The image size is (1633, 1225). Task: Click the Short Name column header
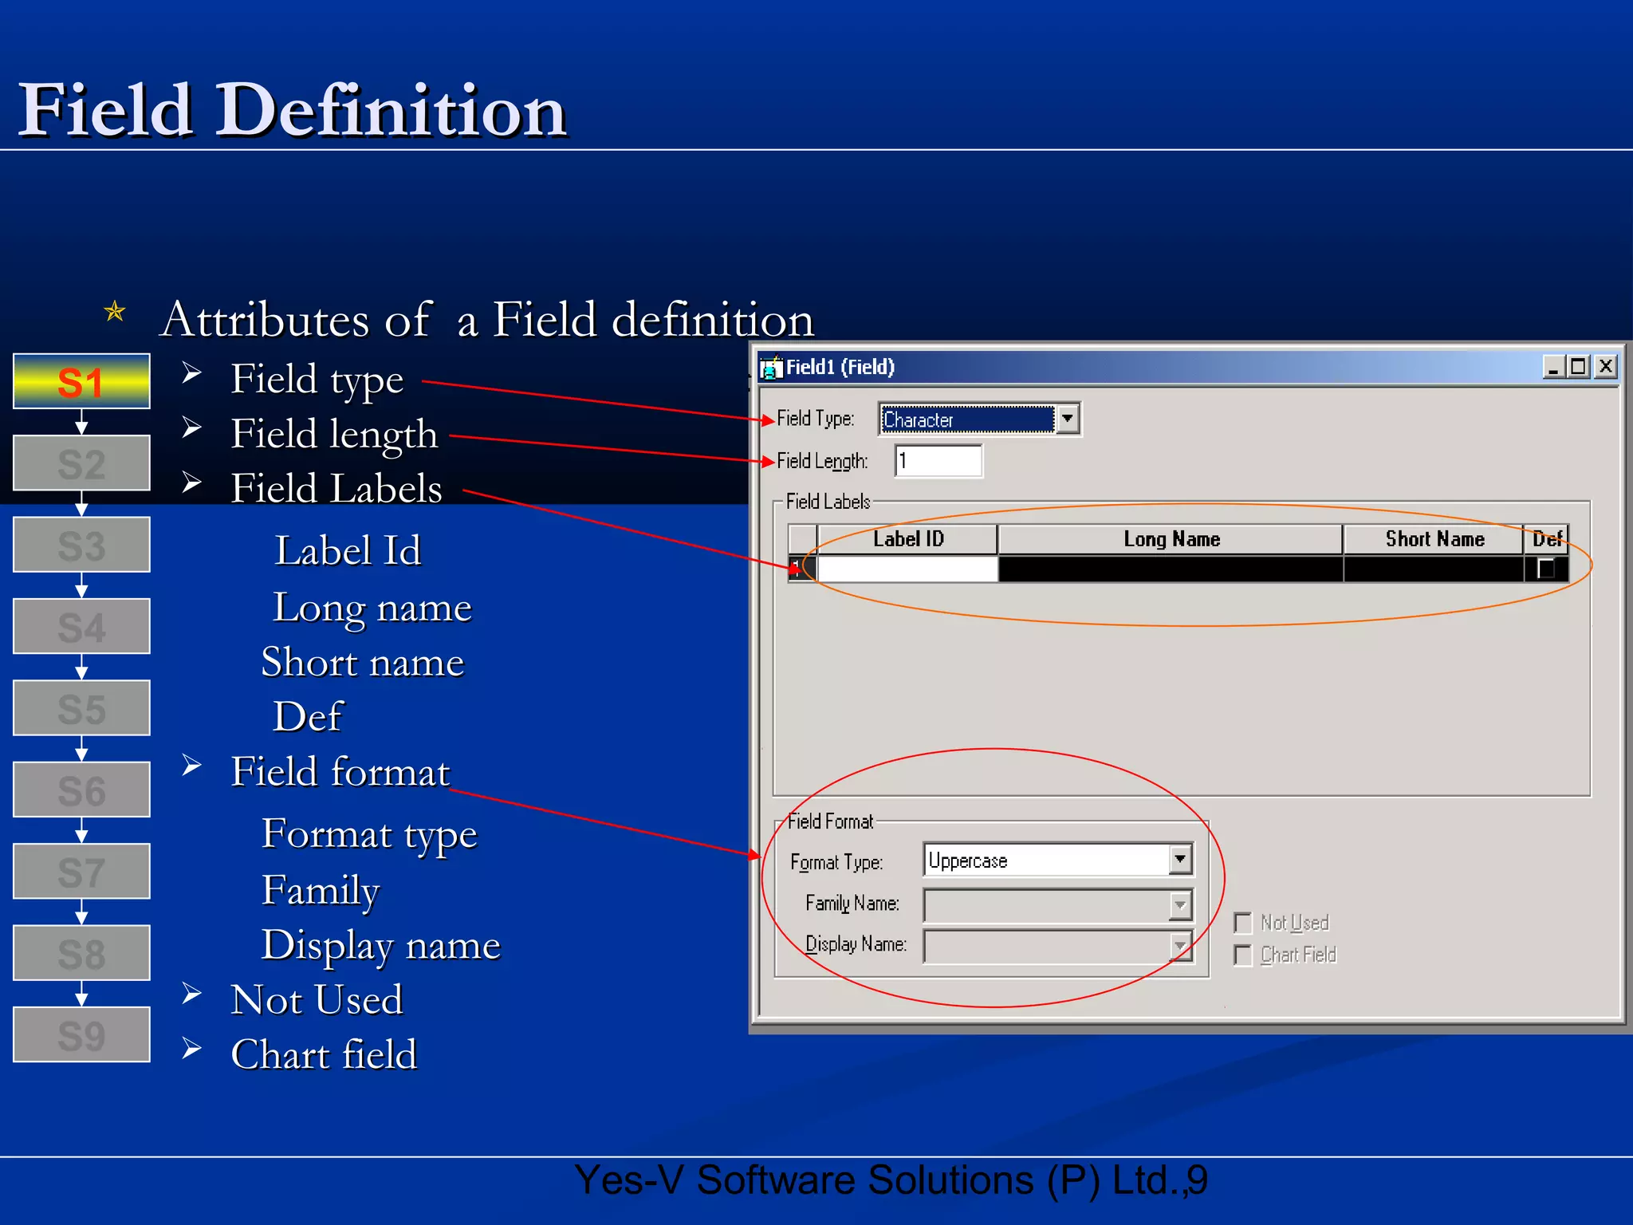pyautogui.click(x=1434, y=539)
